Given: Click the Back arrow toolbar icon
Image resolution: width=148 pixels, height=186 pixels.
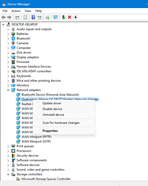Looking at the screenshot, I should click(x=3, y=17).
